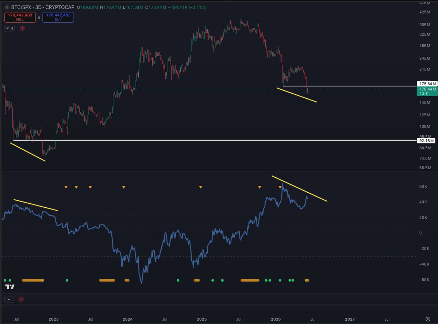
Task: Click the 60K indicator axis label
Action: 423,187
